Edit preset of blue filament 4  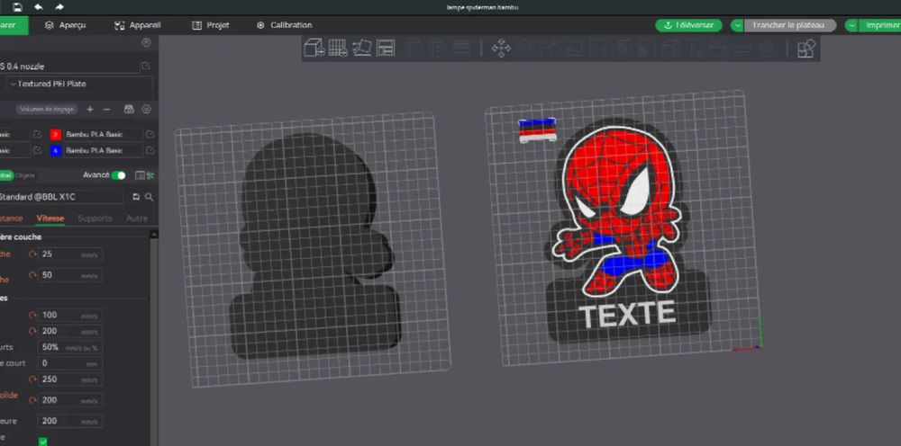[x=150, y=150]
